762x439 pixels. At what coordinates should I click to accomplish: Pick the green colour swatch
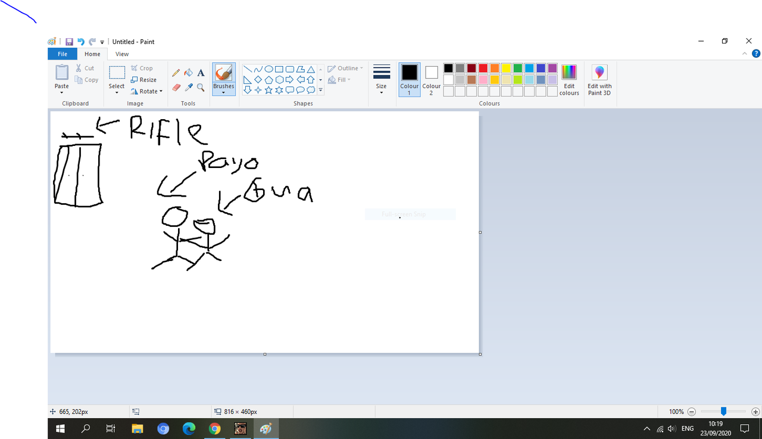coord(518,68)
